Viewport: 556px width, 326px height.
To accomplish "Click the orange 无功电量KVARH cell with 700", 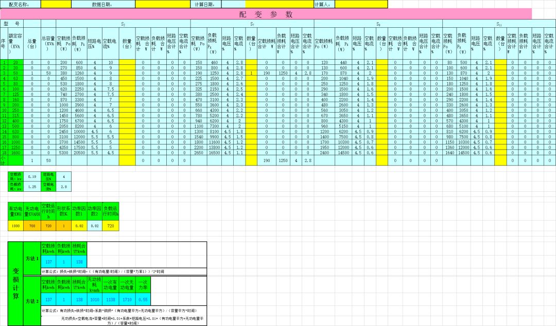I will coord(32,226).
